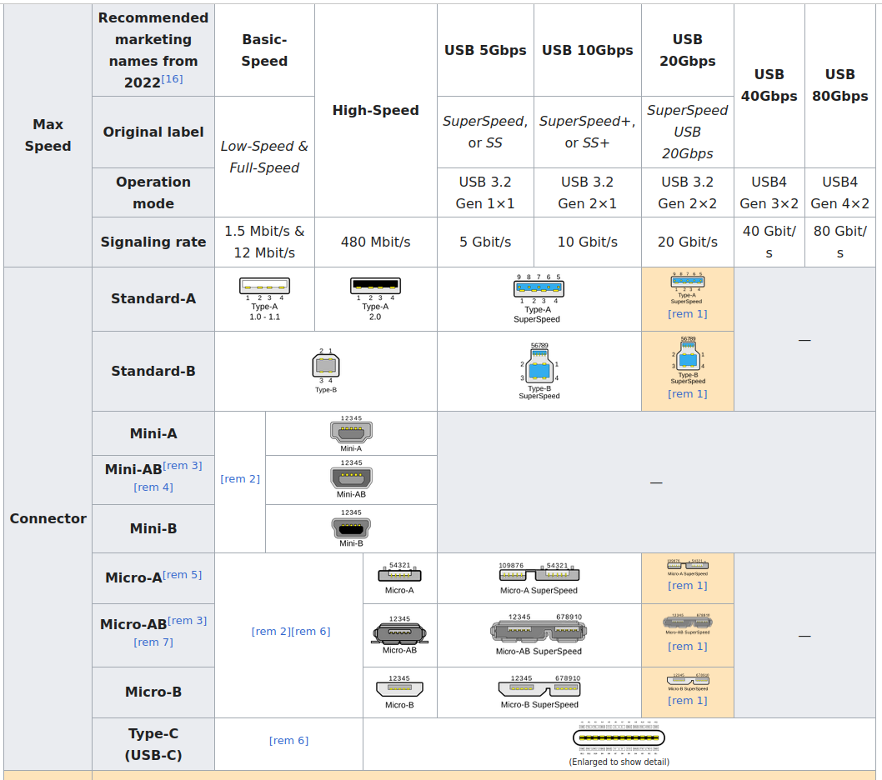Click the 'SuperSpeed+, or SS+' cell
882x780 pixels.
[587, 132]
